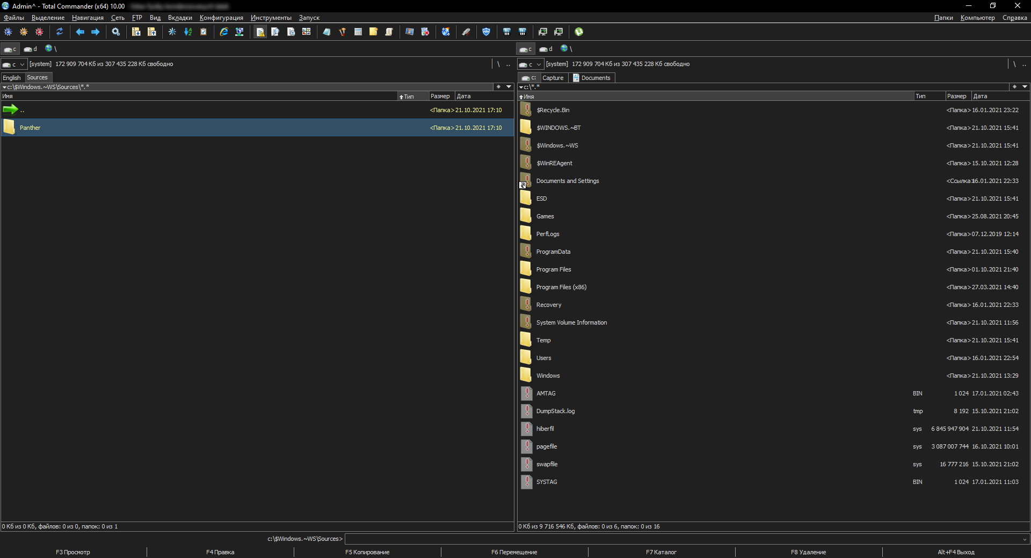Click the calculator toolbar icon
Screen dimensions: 1031x558
tap(358, 32)
